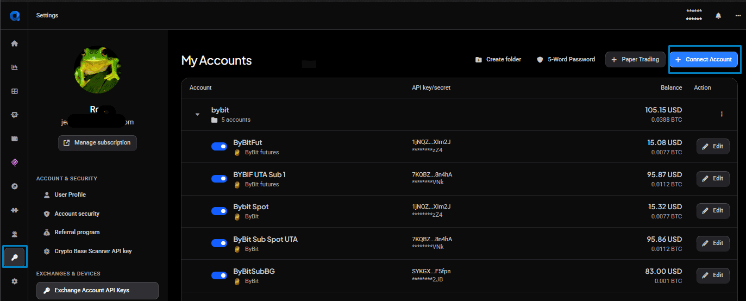Click Manage subscription button
Screen dimensions: 746x301
[x=97, y=143]
